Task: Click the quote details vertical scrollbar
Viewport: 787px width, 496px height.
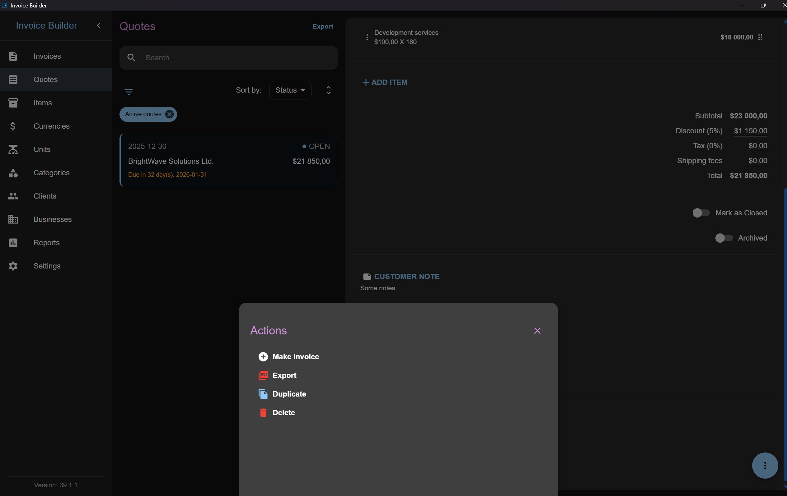Action: [x=785, y=334]
